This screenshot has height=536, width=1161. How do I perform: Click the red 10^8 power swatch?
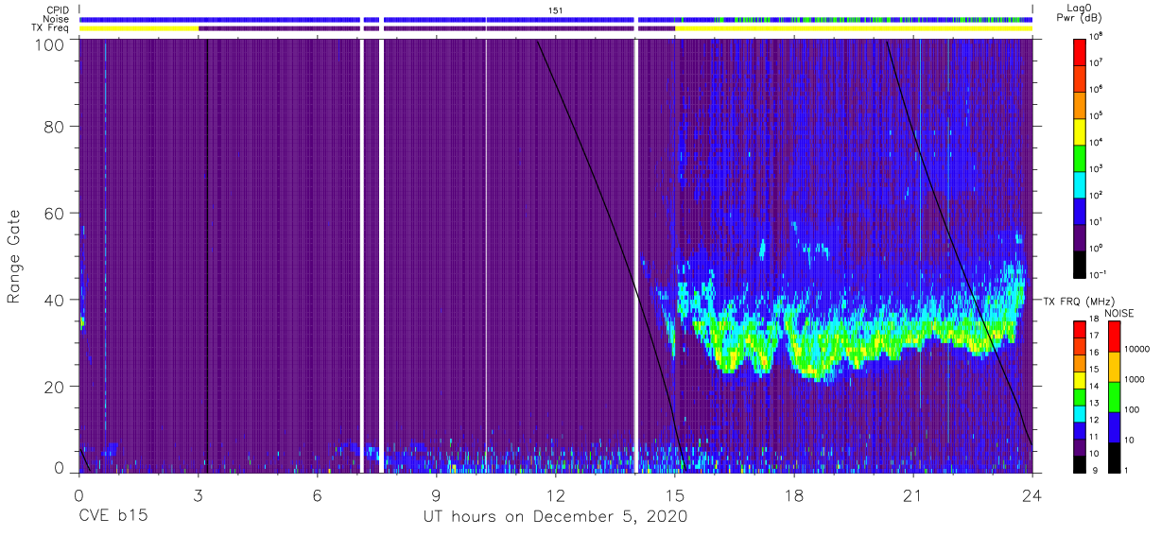1080,51
